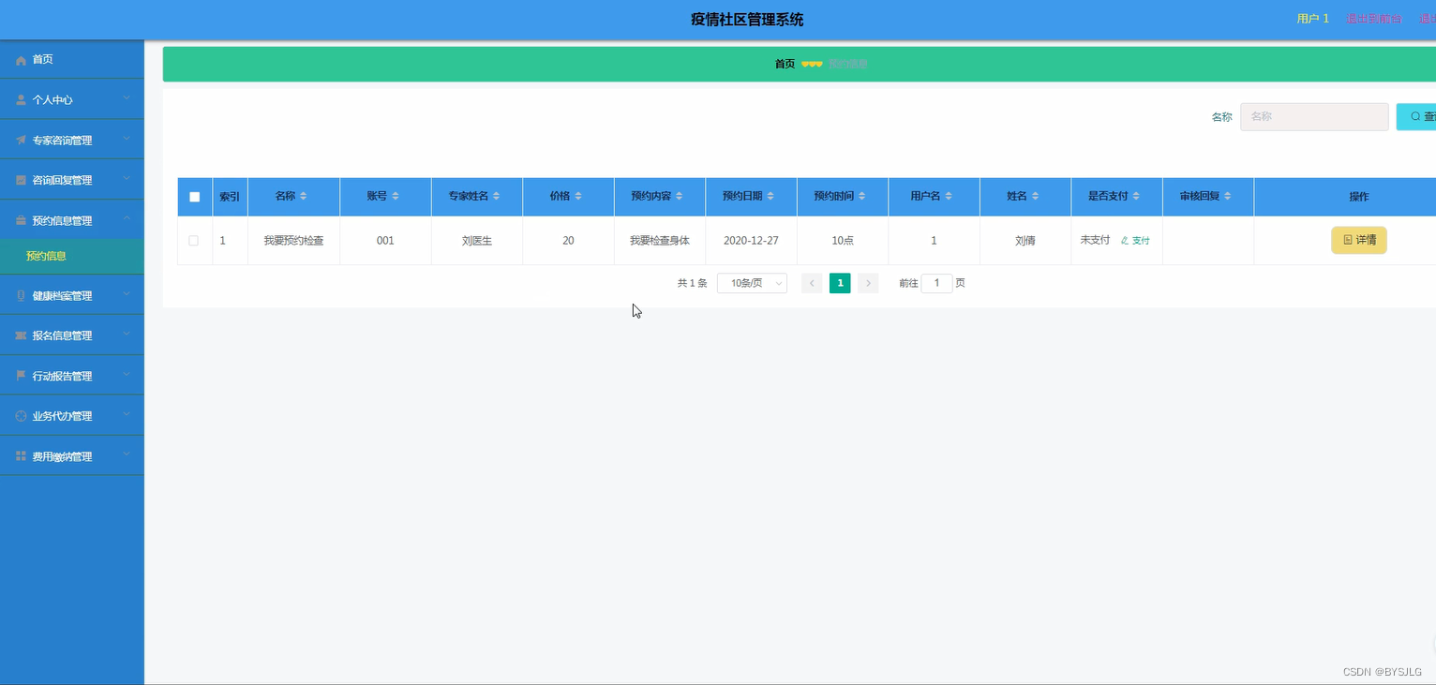Sort table by 预约时间 column arrows
The image size is (1436, 685).
pyautogui.click(x=861, y=196)
